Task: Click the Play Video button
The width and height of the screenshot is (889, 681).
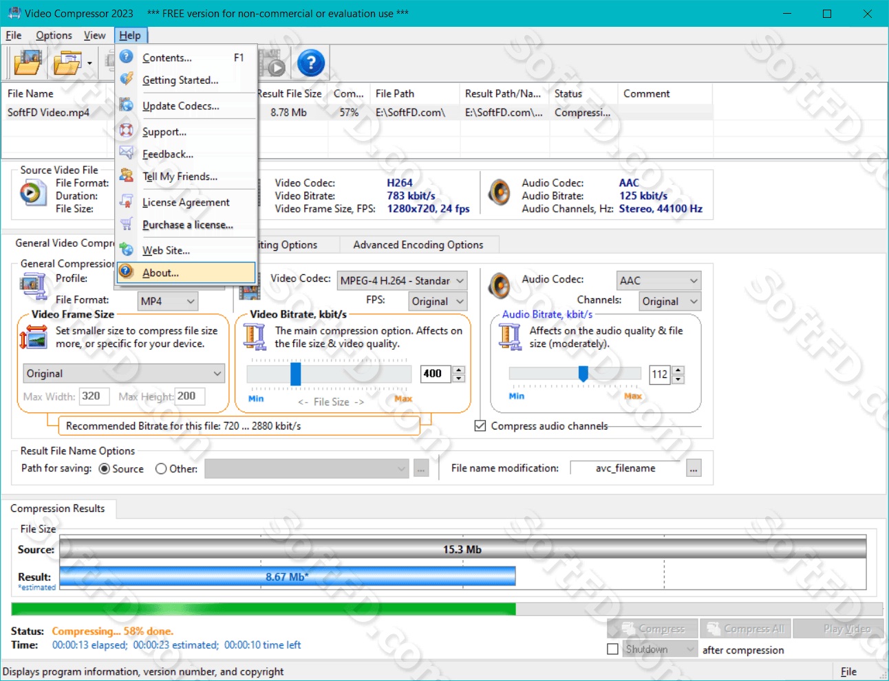Action: pyautogui.click(x=838, y=629)
